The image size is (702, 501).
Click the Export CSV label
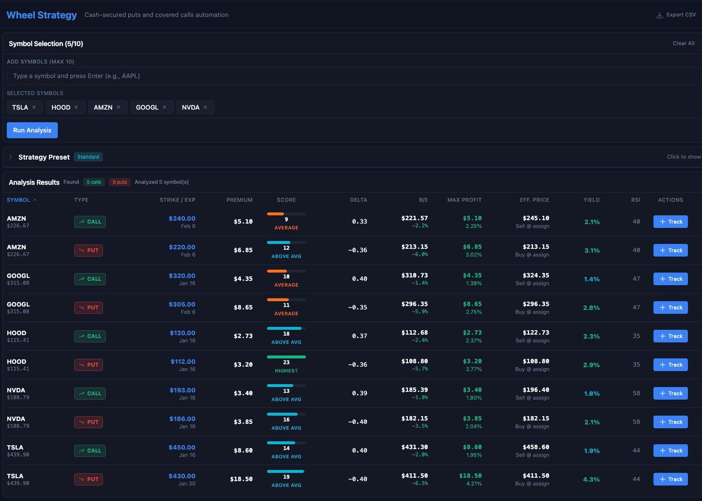[681, 15]
